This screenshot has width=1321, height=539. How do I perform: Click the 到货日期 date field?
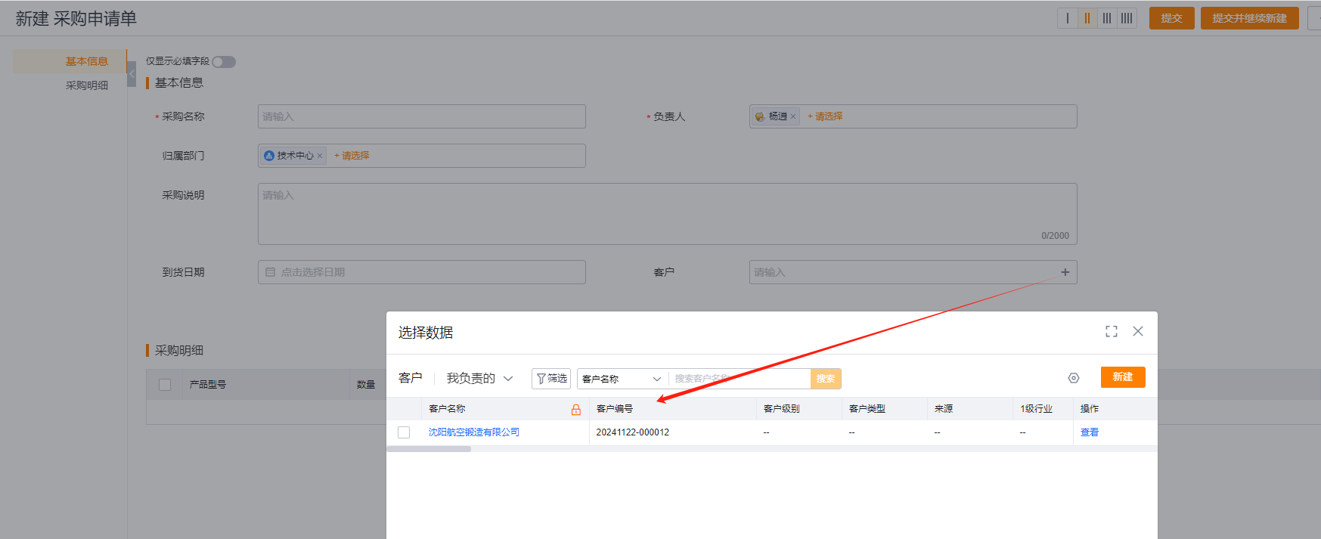(422, 272)
